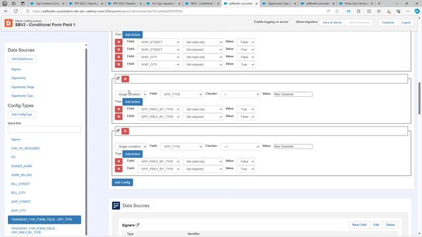Remove the IF block with checker '='
The height and width of the screenshot is (237, 422).
tap(125, 79)
